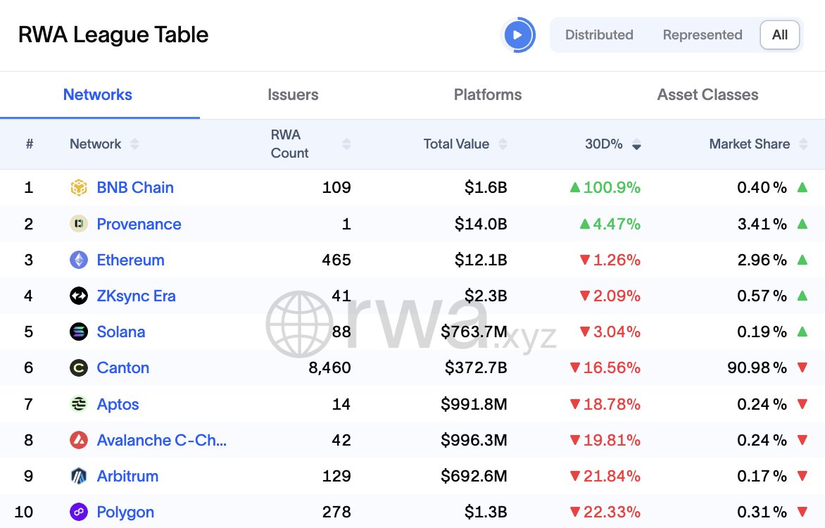Image resolution: width=825 pixels, height=528 pixels.
Task: Enable the All filter
Action: click(779, 34)
